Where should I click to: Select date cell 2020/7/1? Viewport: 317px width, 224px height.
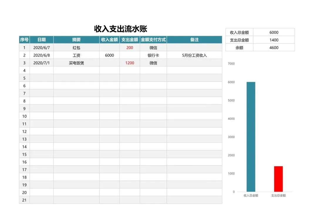42,63
